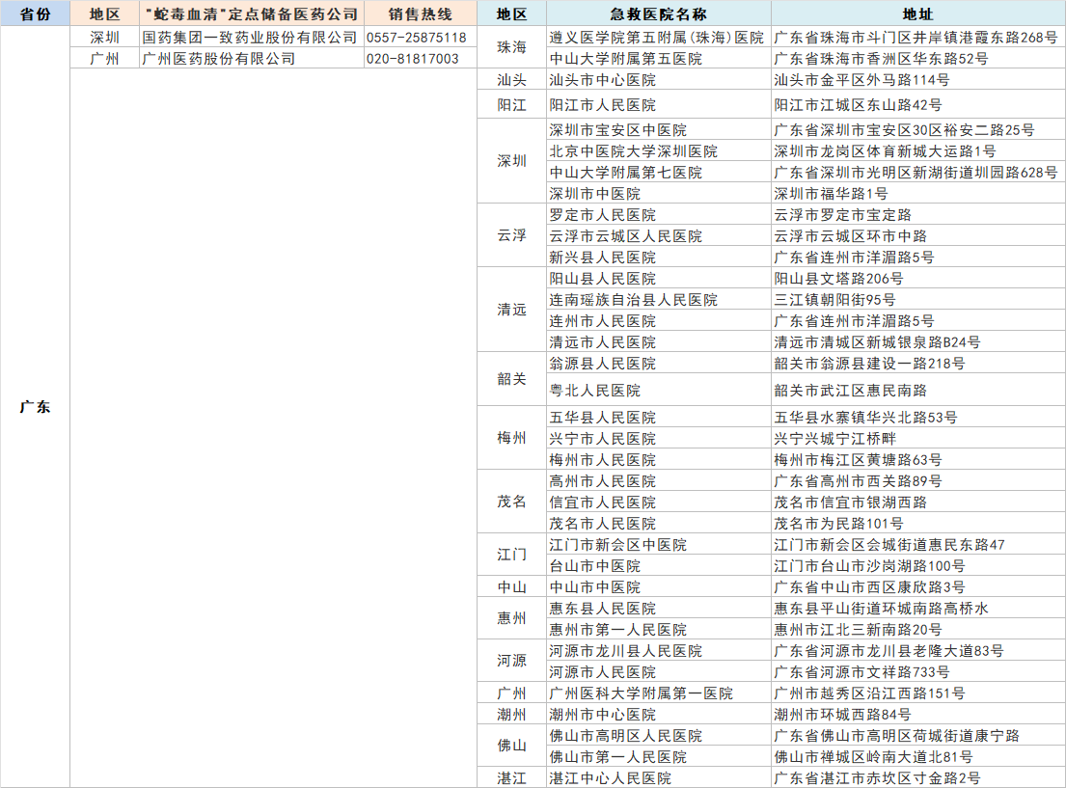This screenshot has width=1066, height=788.
Task: Select the 国药集团一致药业股份有限公司 cell
Action: (250, 38)
